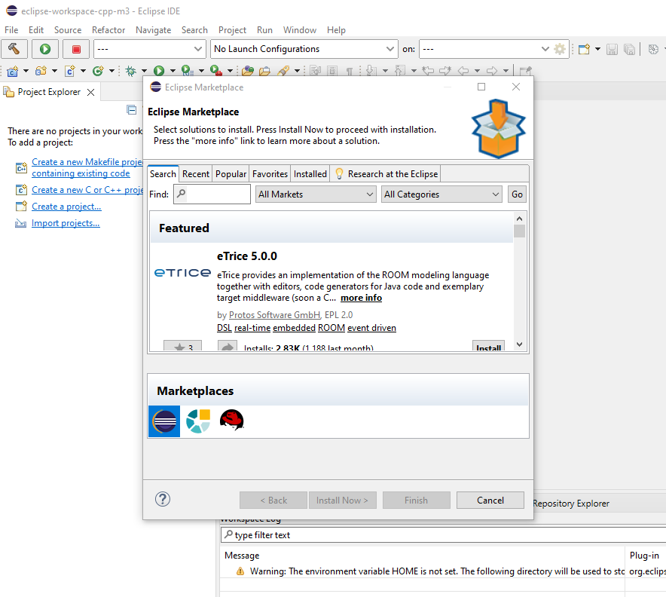Screen dimensions: 666x597
Task: Expand the Search flashlight dropdown arrow
Action: tap(297, 71)
